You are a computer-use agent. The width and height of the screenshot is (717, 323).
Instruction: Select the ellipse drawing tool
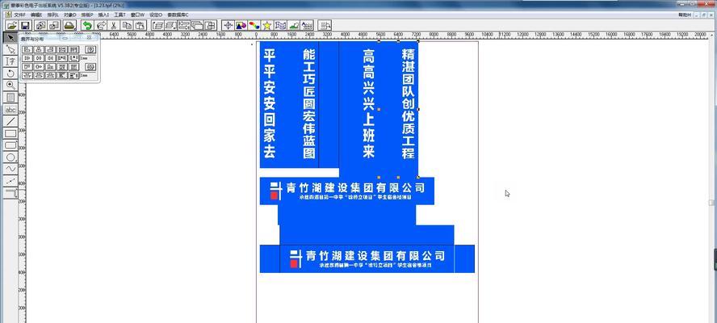[10, 157]
